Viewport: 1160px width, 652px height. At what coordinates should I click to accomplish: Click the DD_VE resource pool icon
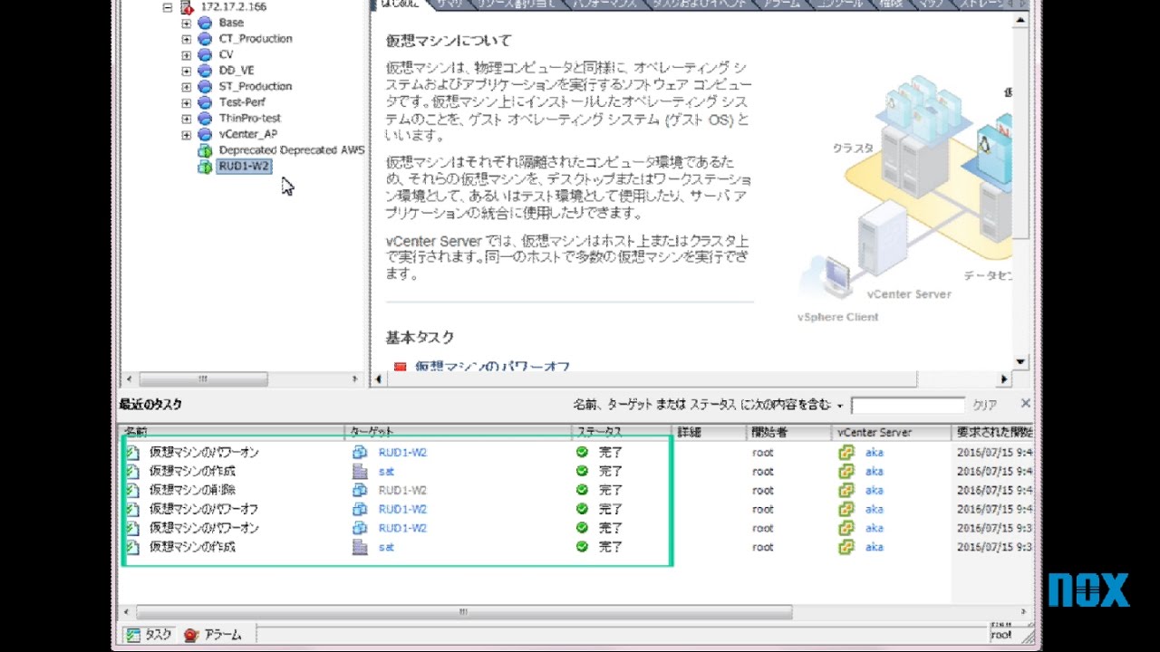205,71
